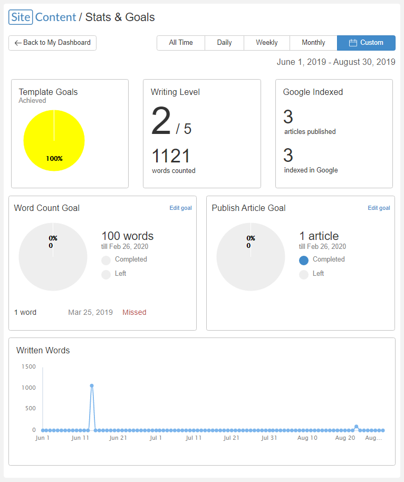Click the small data point near Aug 20

pyautogui.click(x=357, y=427)
